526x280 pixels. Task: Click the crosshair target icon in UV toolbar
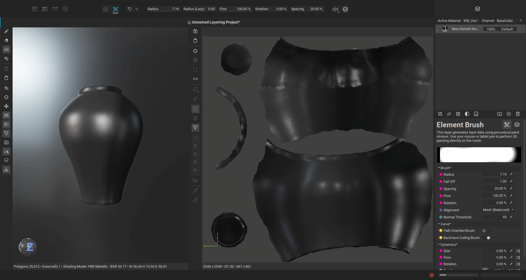coord(195,51)
